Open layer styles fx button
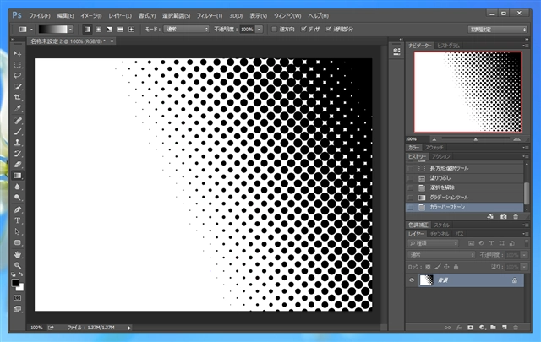This screenshot has height=342, width=541. pos(459,327)
